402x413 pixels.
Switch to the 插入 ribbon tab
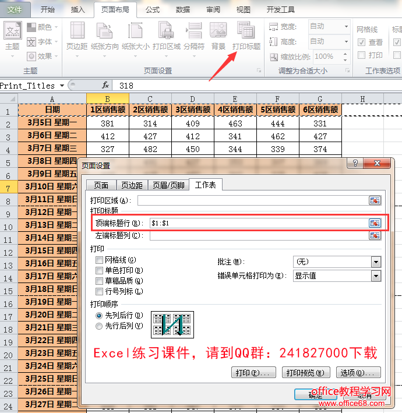[78, 10]
